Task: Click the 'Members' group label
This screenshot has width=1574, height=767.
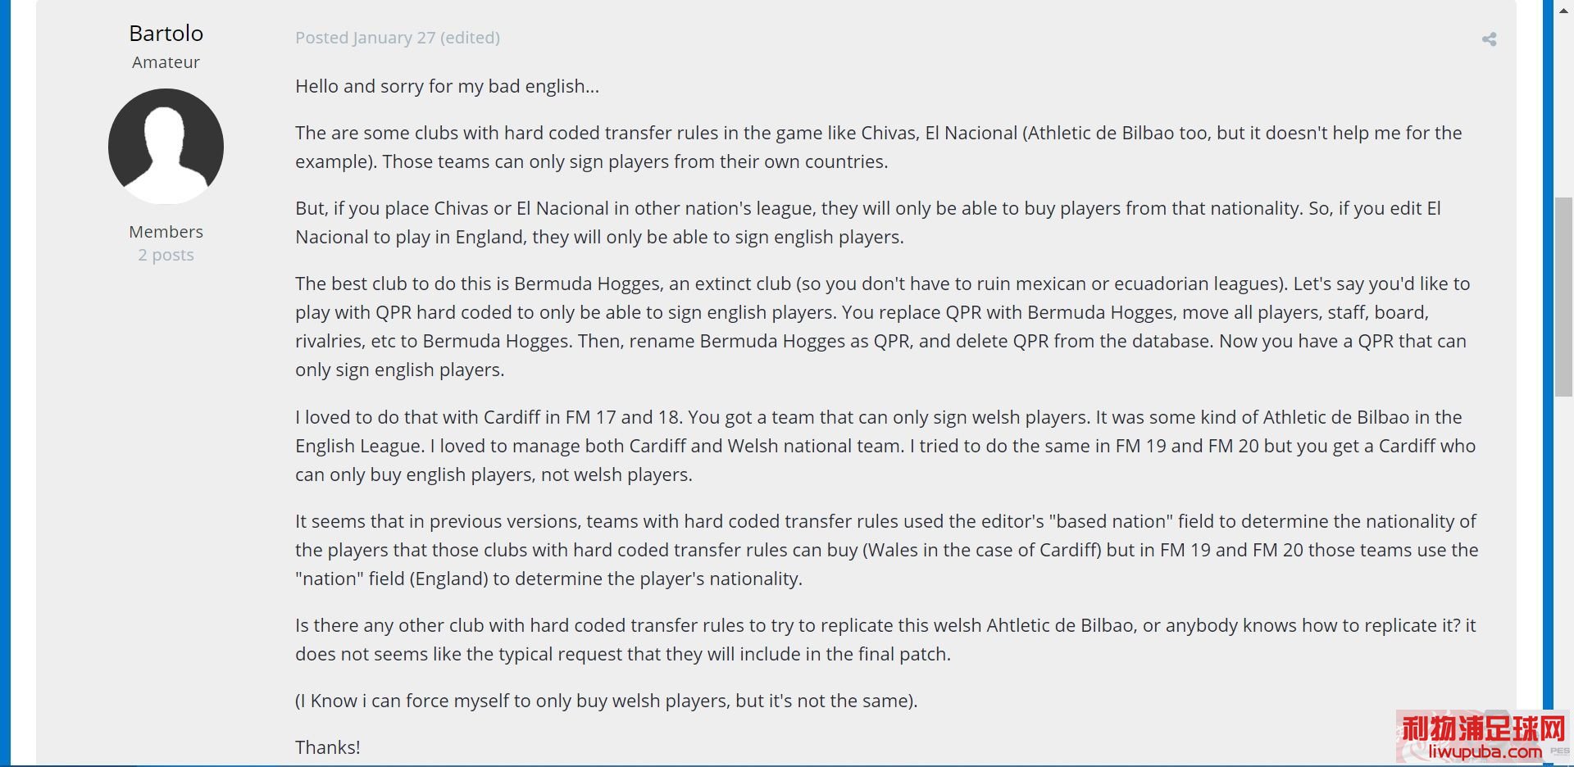Action: pos(166,232)
